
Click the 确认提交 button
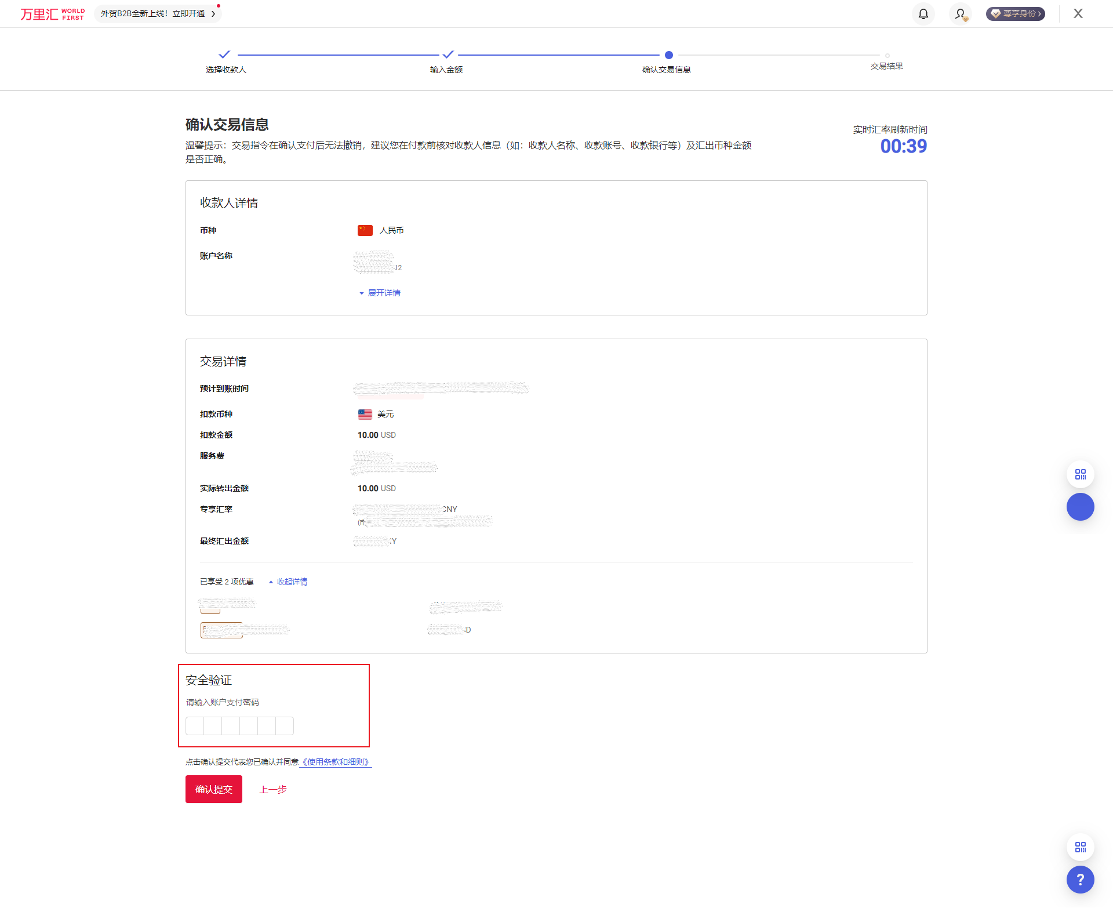213,789
